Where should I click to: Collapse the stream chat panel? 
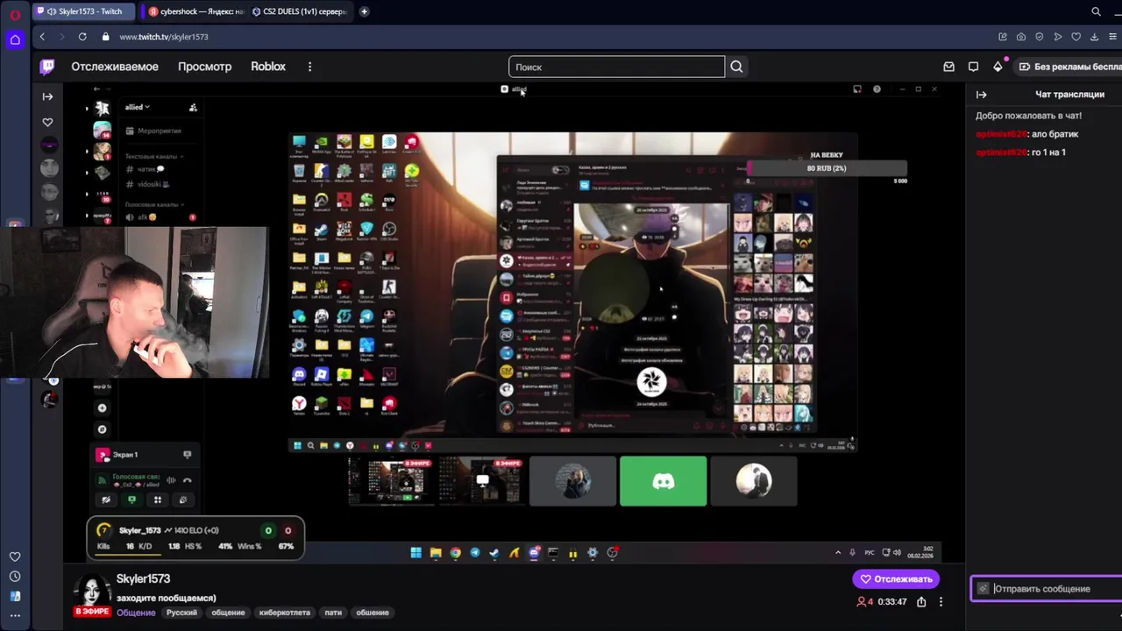(981, 95)
